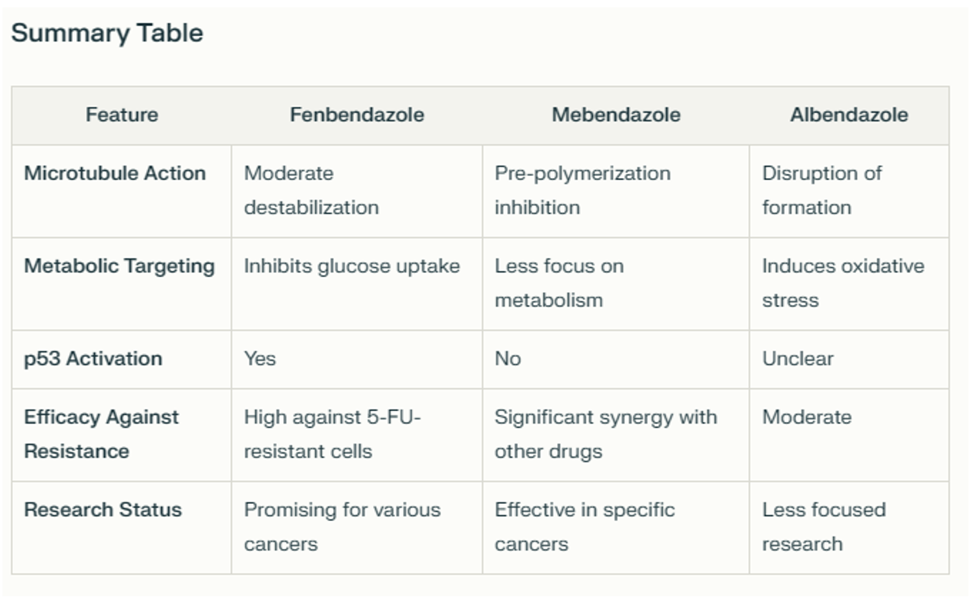Select the Disruption of formation cell

coord(822,190)
